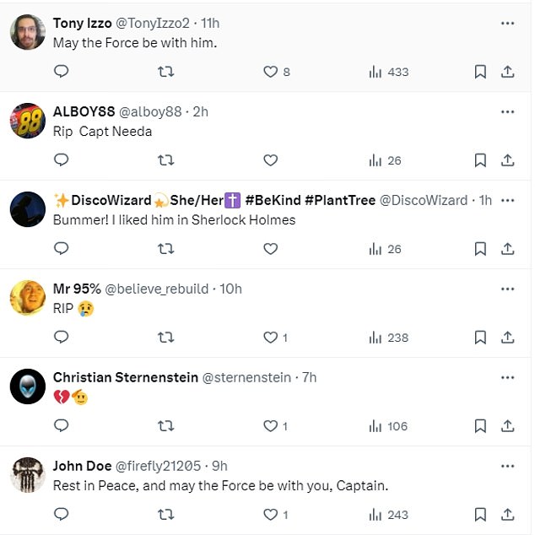Open more options on Tony Izzo's tweet

pos(508,23)
